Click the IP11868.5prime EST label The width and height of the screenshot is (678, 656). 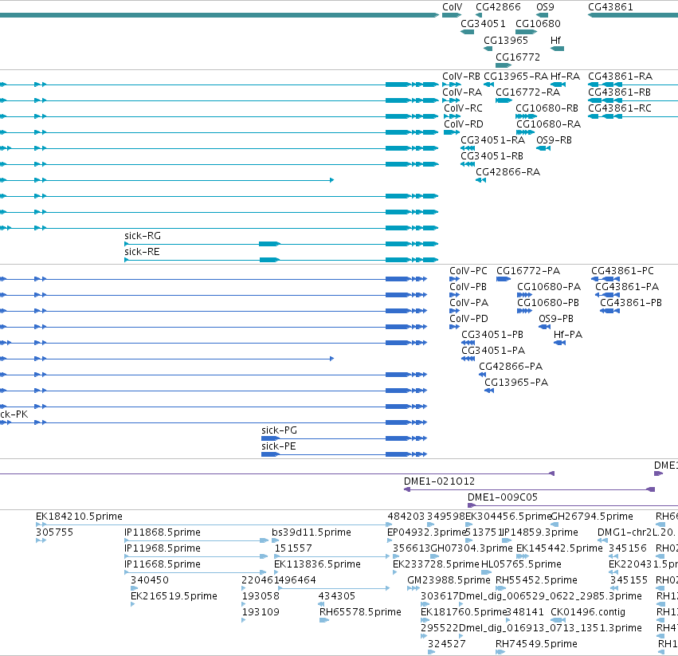coord(163,532)
